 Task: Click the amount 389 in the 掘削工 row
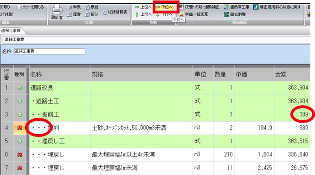[292, 115]
